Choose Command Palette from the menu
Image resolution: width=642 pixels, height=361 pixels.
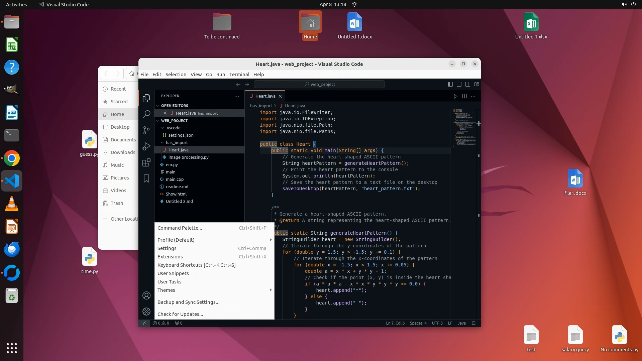(180, 228)
